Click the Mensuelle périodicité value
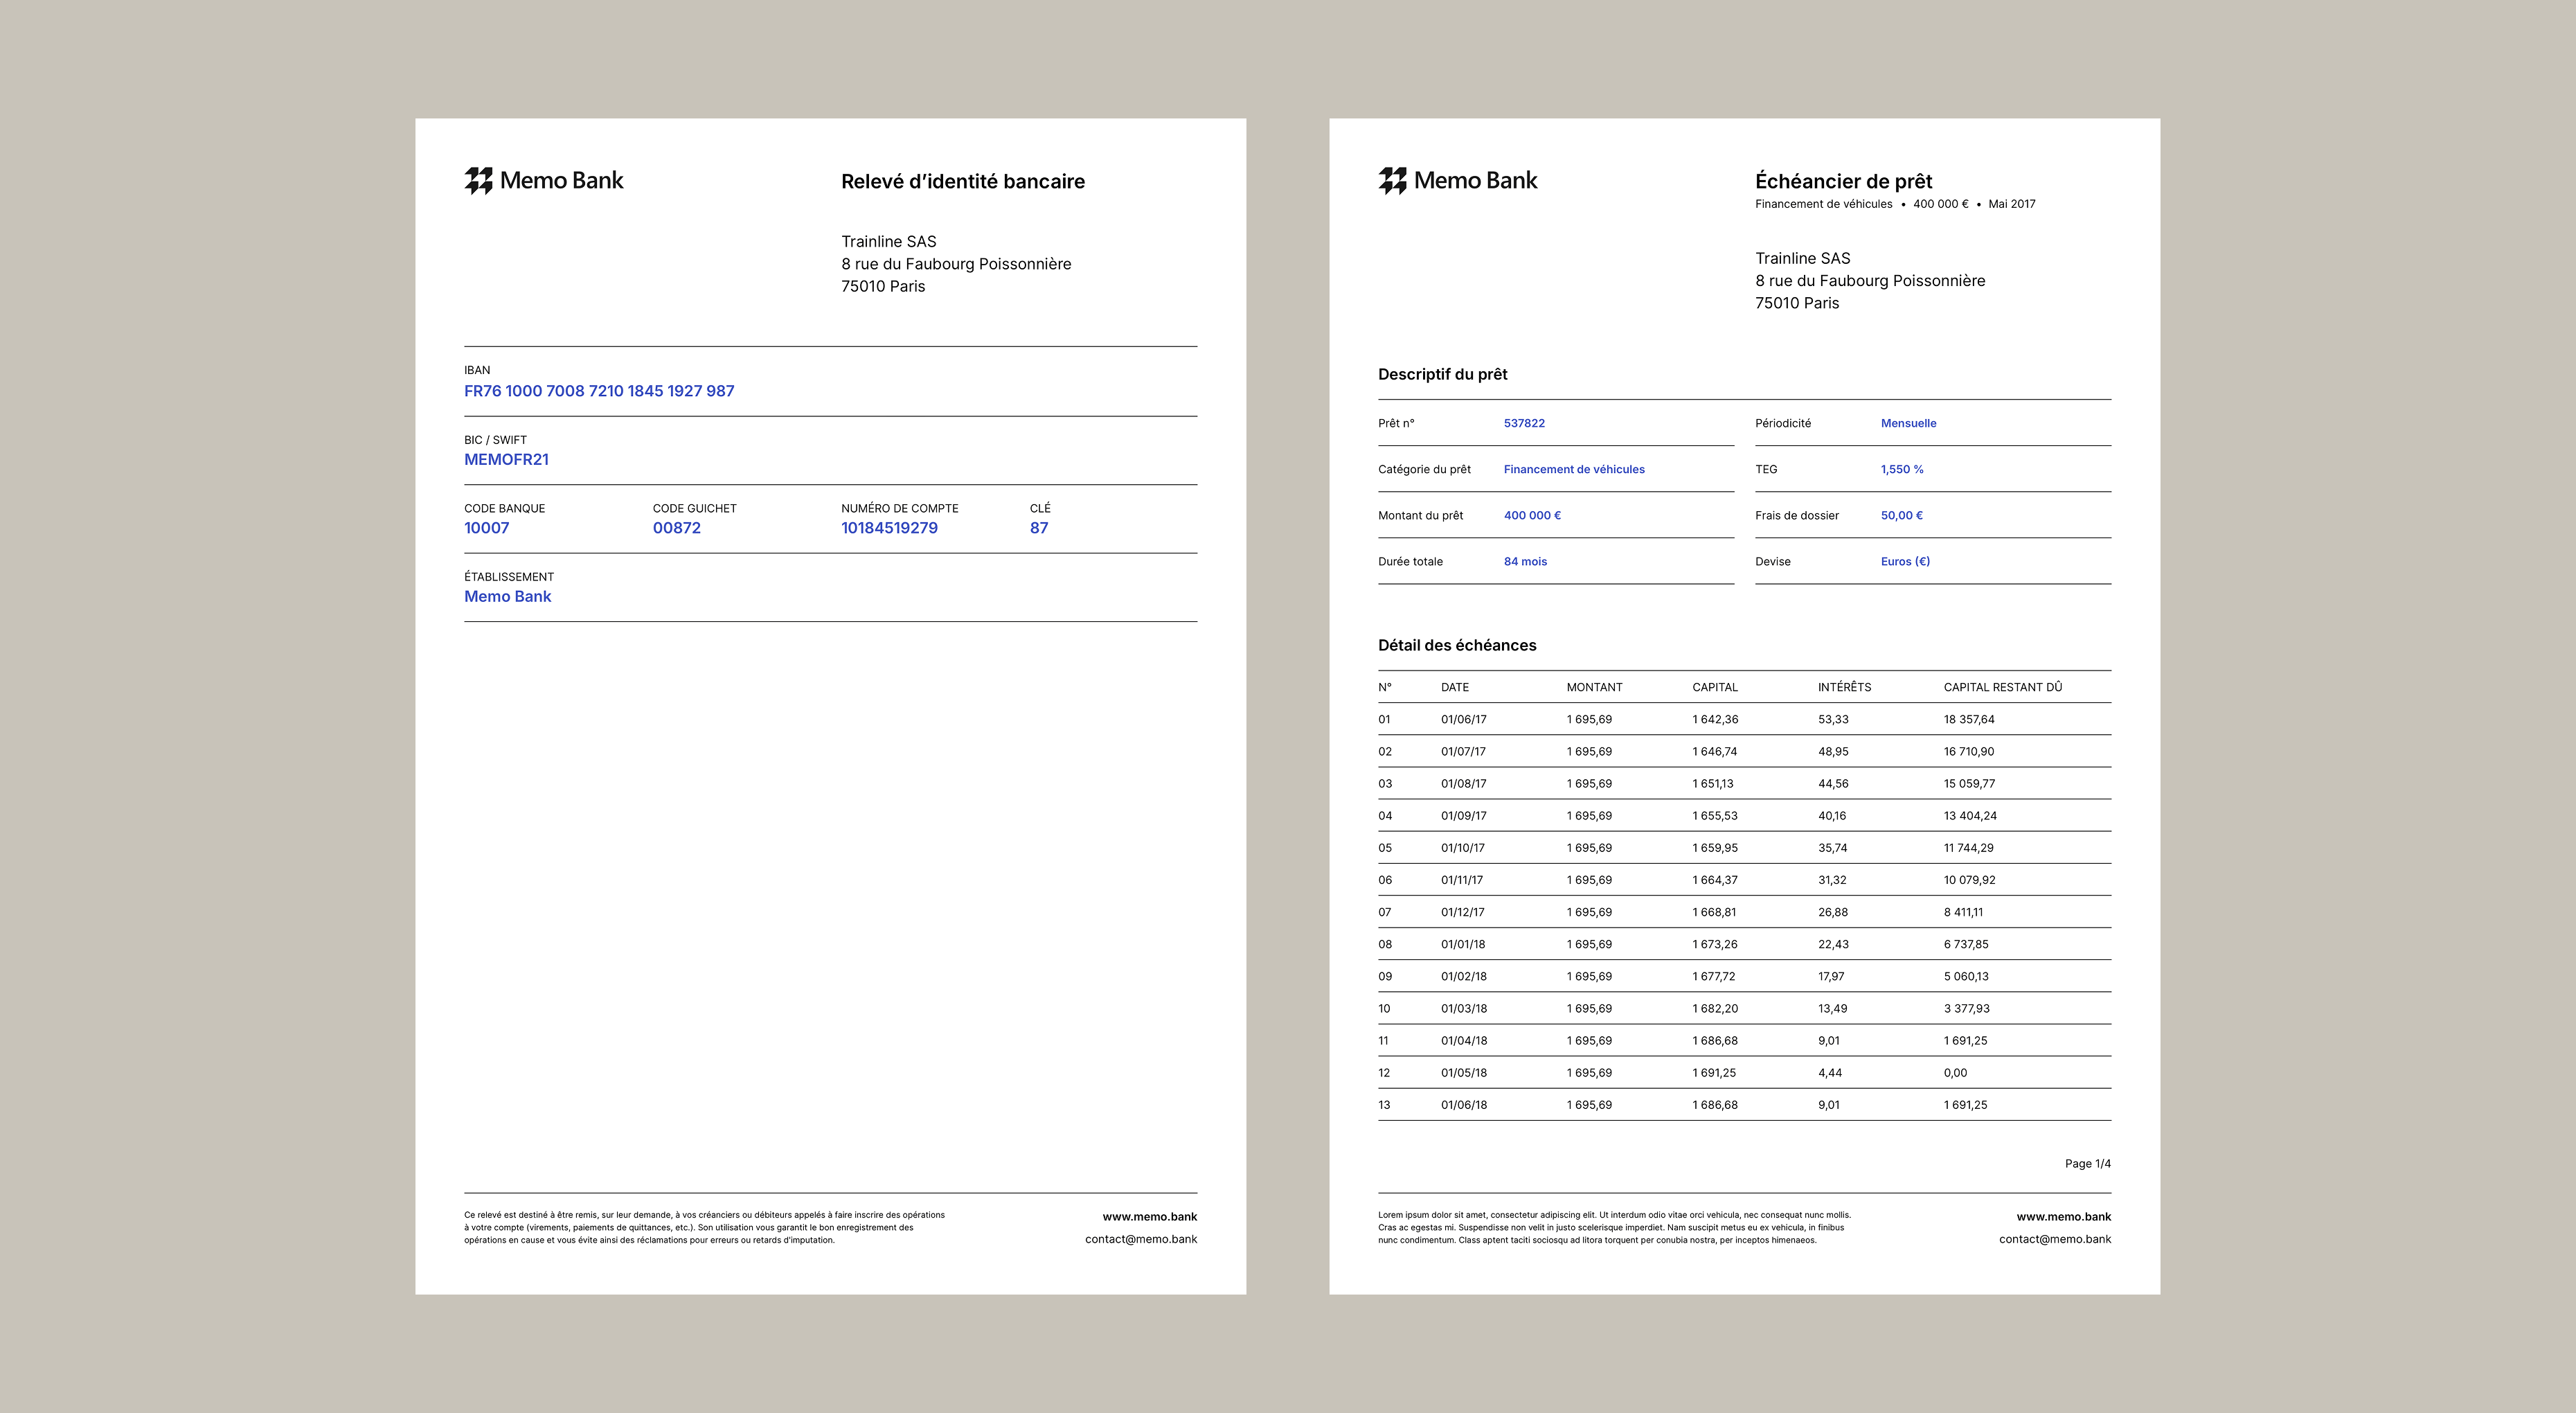The height and width of the screenshot is (1413, 2576). 1908,423
